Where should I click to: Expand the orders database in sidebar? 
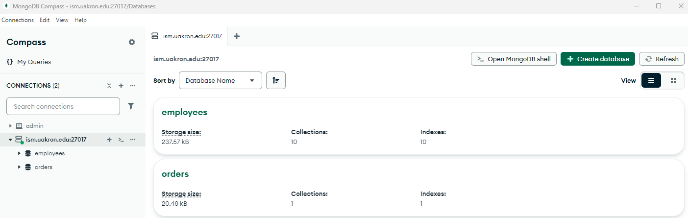[x=20, y=167]
